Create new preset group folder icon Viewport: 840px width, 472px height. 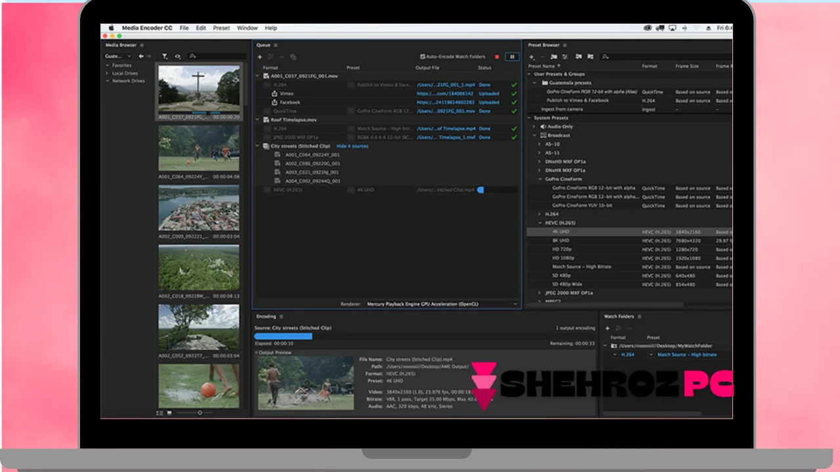[554, 57]
